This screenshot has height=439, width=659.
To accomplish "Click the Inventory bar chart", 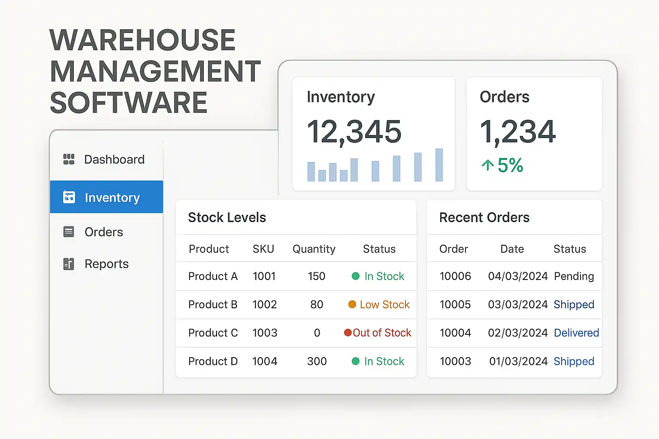I will pos(375,166).
